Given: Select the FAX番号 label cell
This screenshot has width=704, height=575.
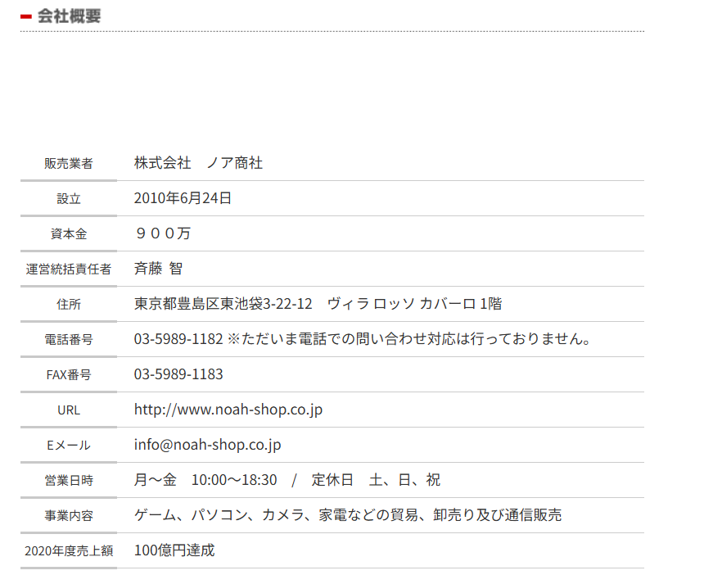Looking at the screenshot, I should pos(69,374).
